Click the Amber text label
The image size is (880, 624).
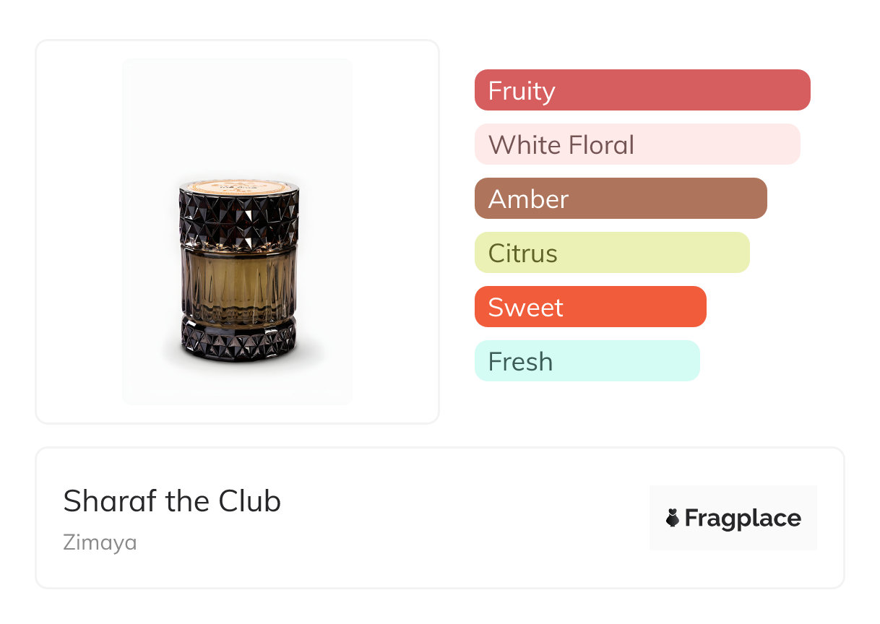coord(528,199)
